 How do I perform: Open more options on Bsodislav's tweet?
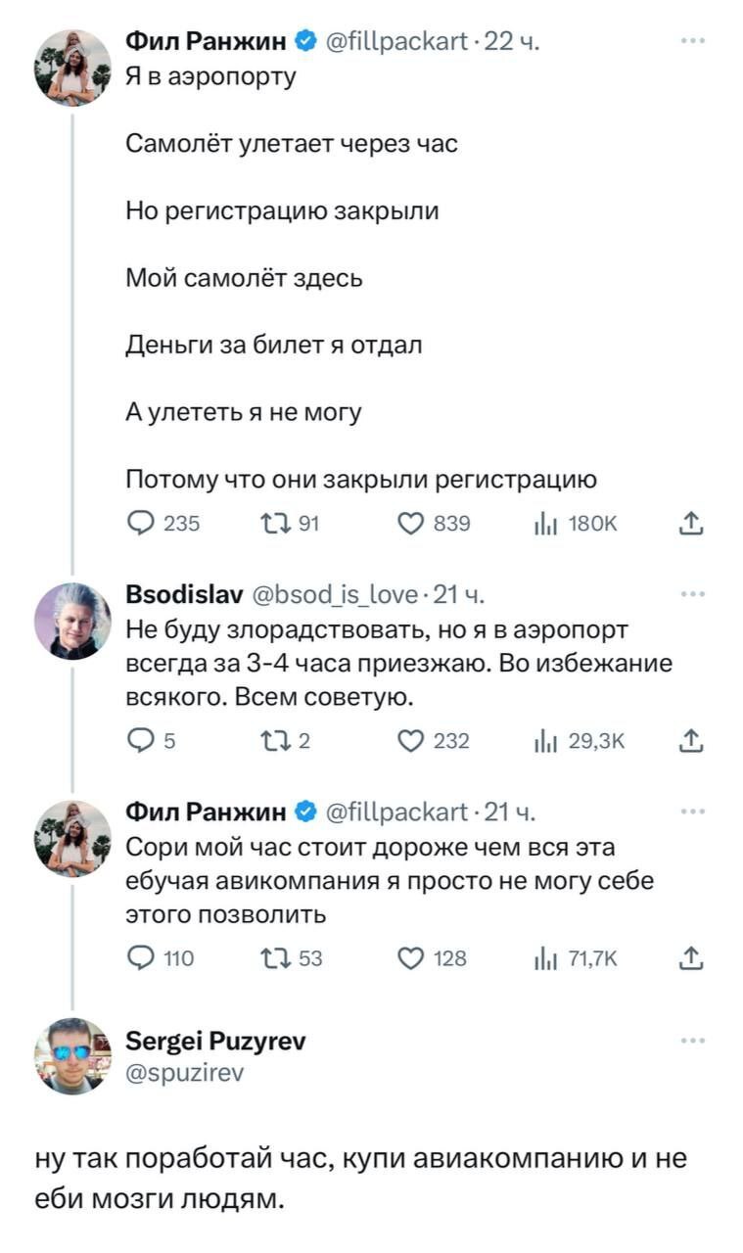tap(692, 593)
